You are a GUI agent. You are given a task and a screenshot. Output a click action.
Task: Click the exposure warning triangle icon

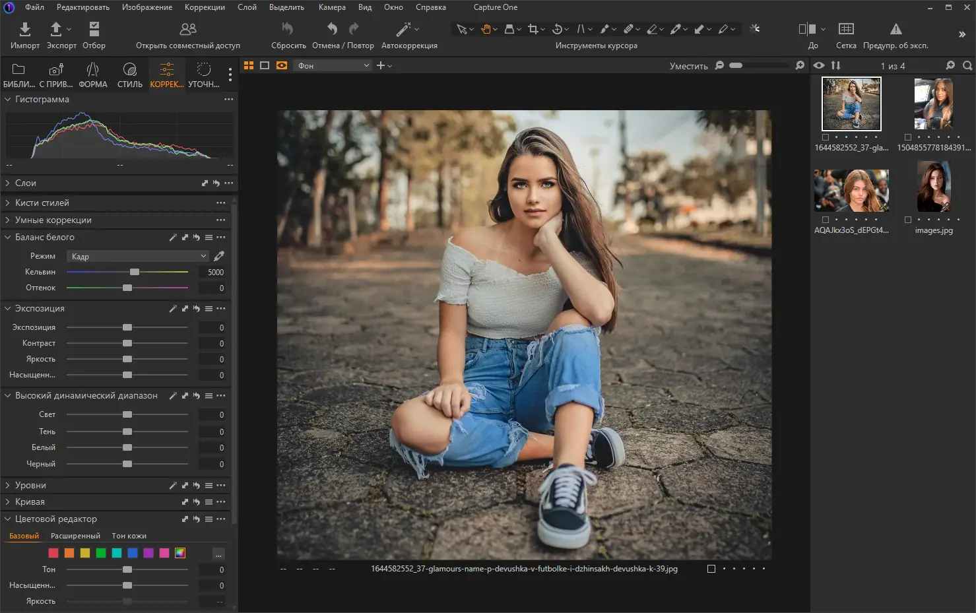(x=895, y=29)
